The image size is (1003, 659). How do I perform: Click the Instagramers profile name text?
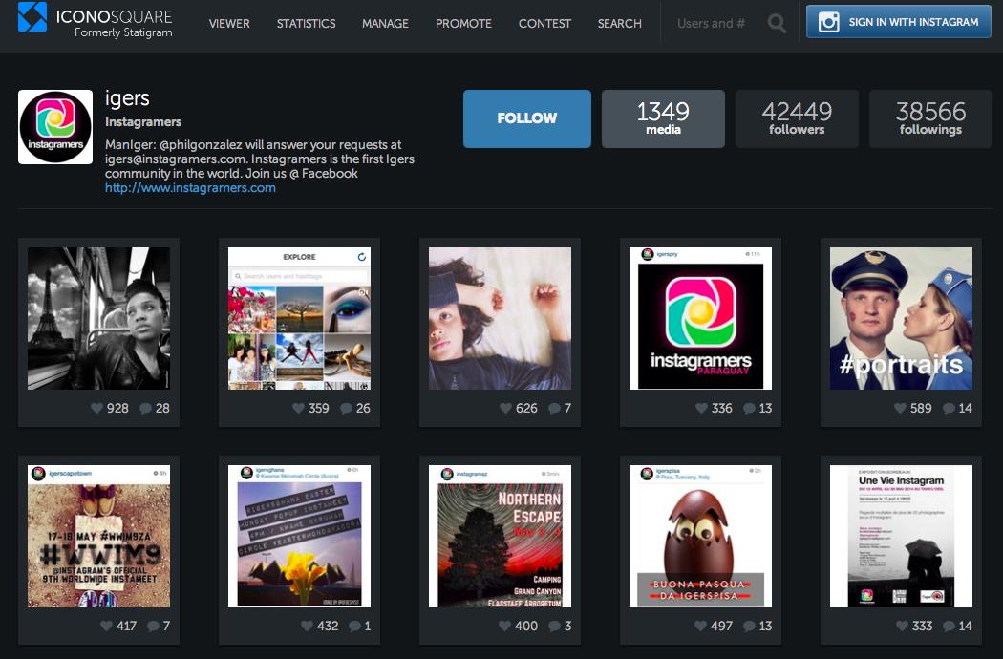143,121
